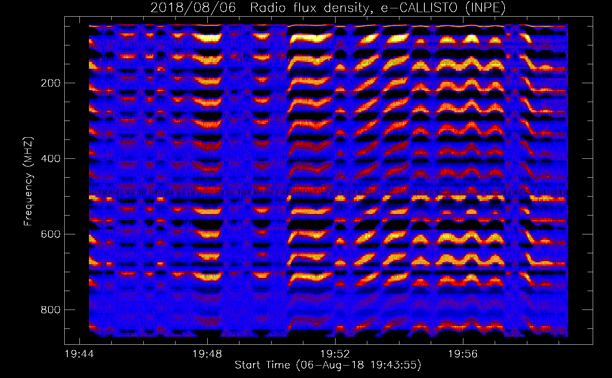Click the 'Start Time (06-Aug-18 19:43:55)' label
This screenshot has height=378, width=612.
(328, 365)
